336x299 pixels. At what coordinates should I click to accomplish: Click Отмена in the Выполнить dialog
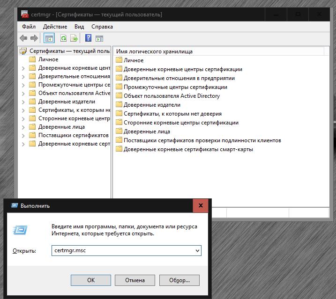tap(135, 280)
